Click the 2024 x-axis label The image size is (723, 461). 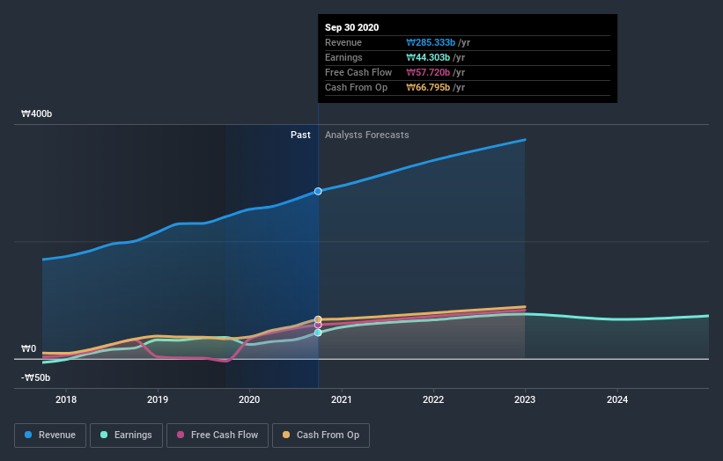(x=617, y=399)
